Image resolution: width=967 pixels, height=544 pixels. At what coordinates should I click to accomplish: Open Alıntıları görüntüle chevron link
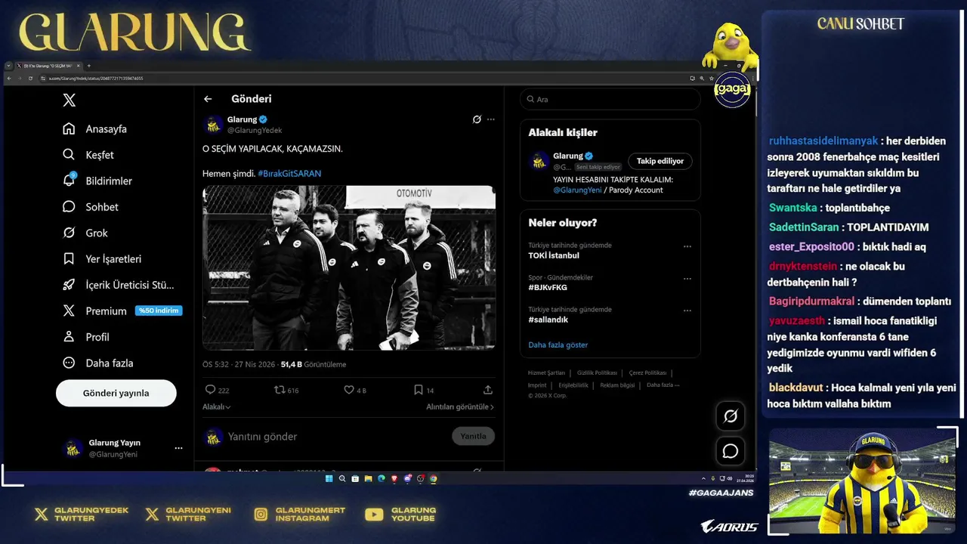click(x=460, y=406)
